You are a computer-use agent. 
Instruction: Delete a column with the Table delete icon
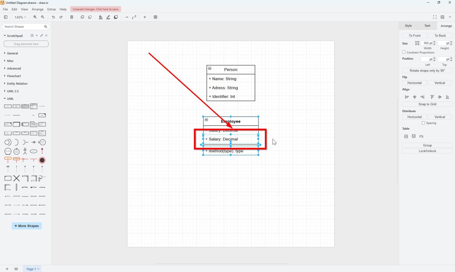[421, 136]
